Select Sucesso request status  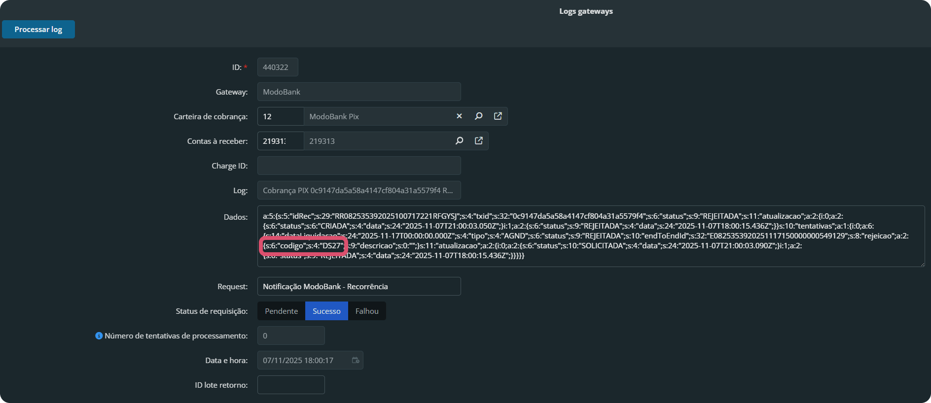326,311
